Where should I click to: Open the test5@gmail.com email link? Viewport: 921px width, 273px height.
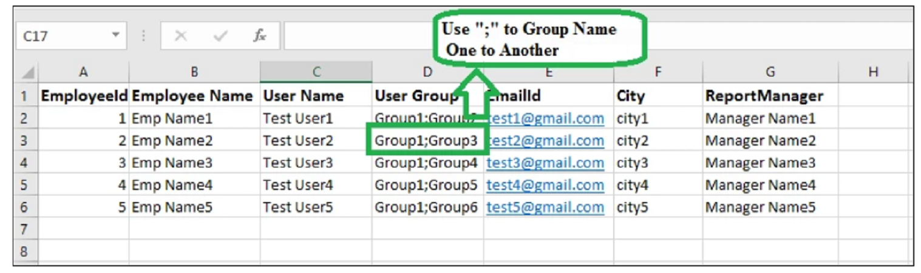(x=545, y=207)
